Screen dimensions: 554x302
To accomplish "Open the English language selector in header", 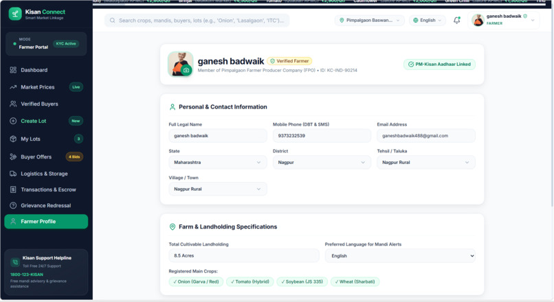I will click(x=427, y=21).
